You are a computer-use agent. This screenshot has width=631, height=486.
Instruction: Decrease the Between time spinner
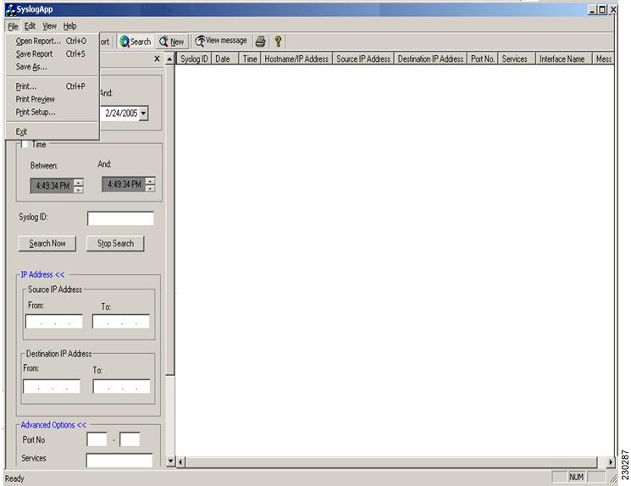[x=79, y=190]
